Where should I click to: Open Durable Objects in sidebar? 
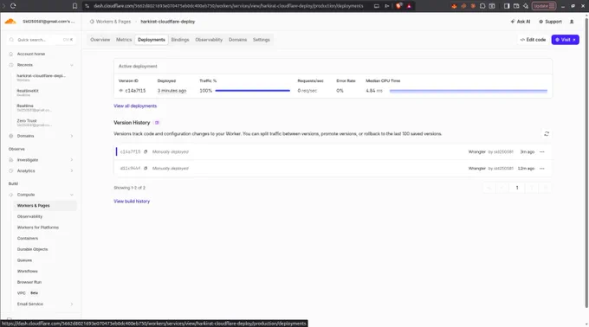pos(32,249)
